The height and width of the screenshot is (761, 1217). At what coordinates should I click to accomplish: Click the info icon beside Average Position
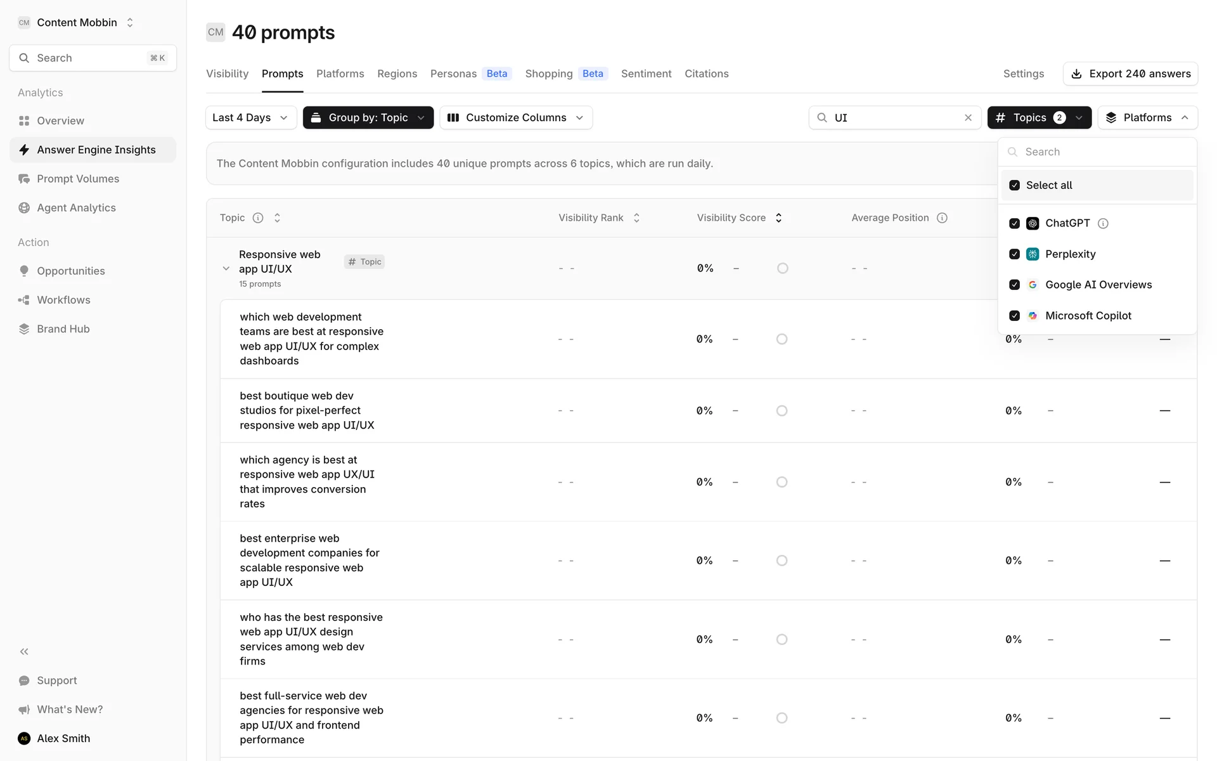[x=942, y=218]
